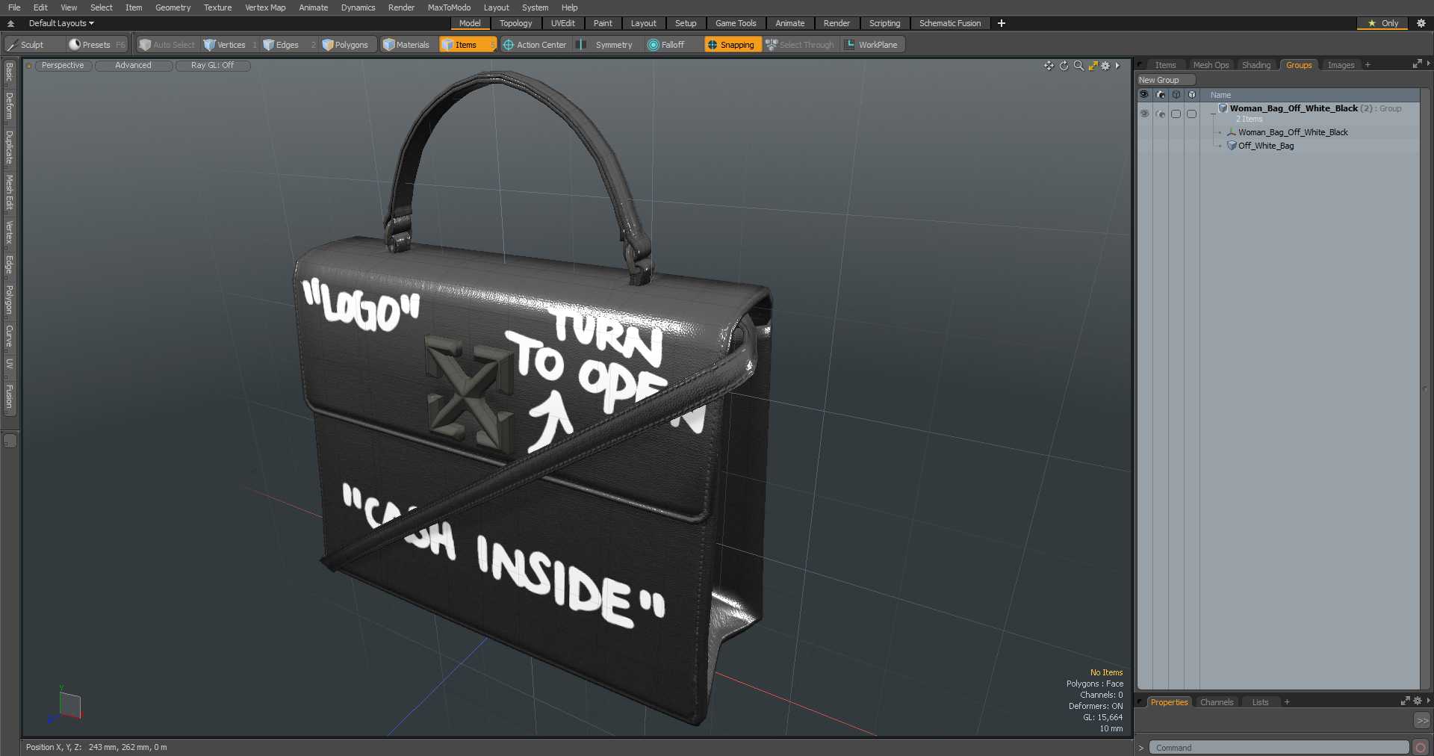Click the viewport rotate icon
Image resolution: width=1434 pixels, height=756 pixels.
[1064, 66]
